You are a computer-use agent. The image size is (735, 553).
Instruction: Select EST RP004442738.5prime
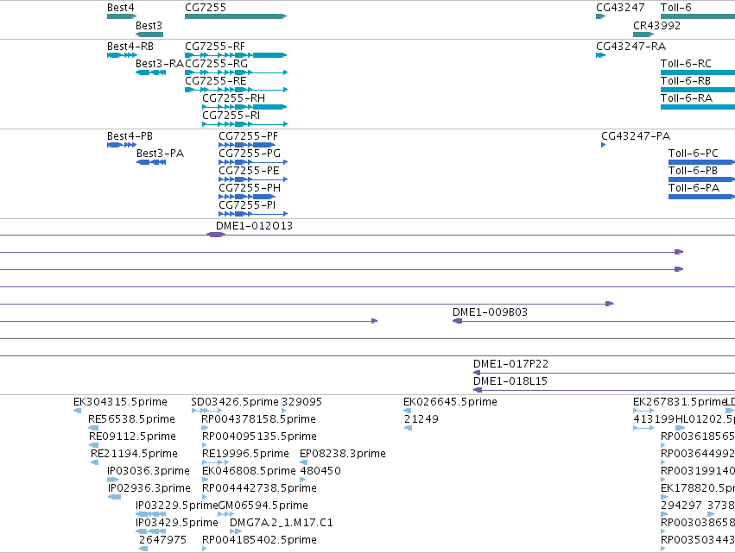point(205,497)
